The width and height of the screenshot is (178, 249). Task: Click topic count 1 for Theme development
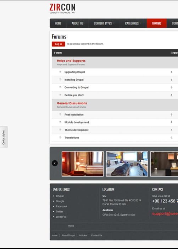point(171,130)
